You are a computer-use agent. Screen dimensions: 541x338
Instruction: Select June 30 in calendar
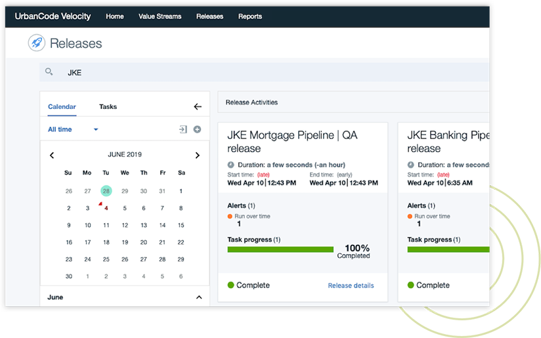tap(69, 276)
